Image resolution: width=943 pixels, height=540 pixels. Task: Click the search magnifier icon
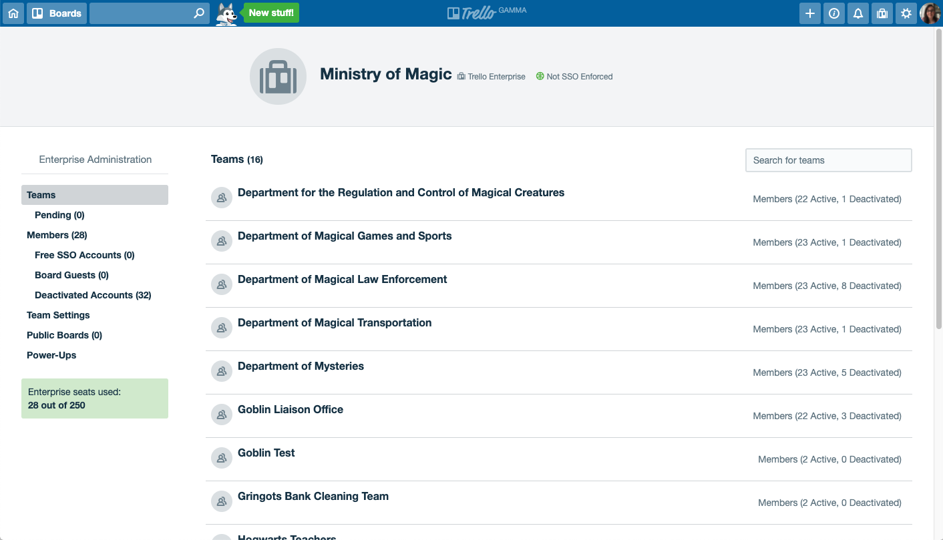(x=197, y=13)
